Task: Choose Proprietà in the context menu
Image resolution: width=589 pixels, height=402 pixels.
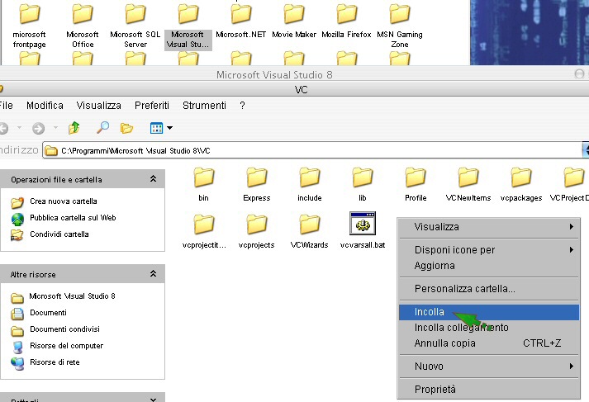Action: [489, 390]
